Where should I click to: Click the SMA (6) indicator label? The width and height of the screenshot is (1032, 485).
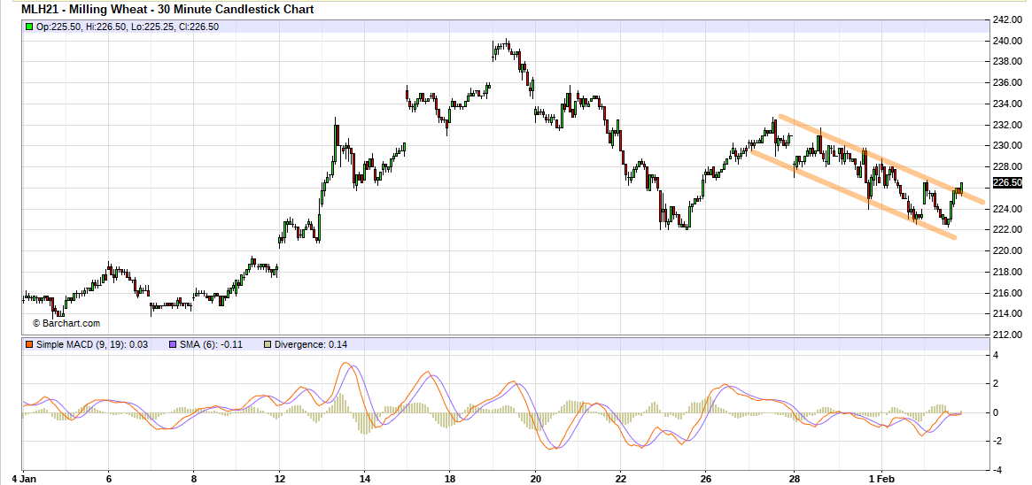pos(214,344)
